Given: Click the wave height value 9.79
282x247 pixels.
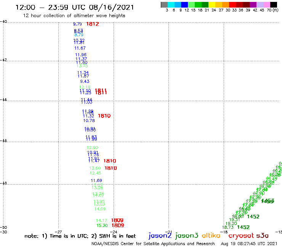Looking at the screenshot, I should point(77,24).
